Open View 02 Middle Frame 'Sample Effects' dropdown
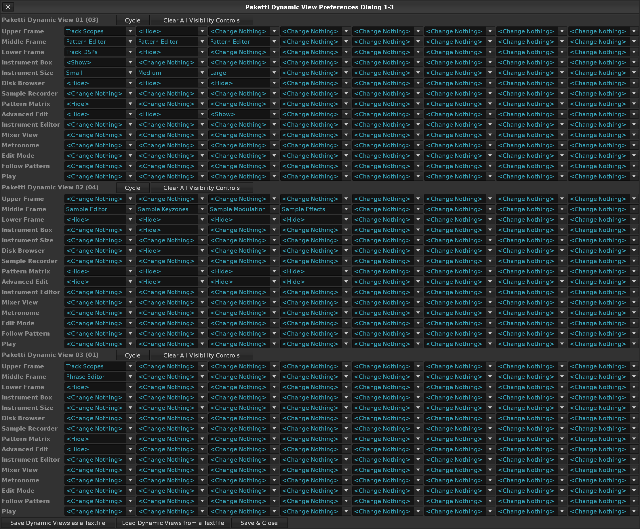This screenshot has width=640, height=529. coord(315,209)
